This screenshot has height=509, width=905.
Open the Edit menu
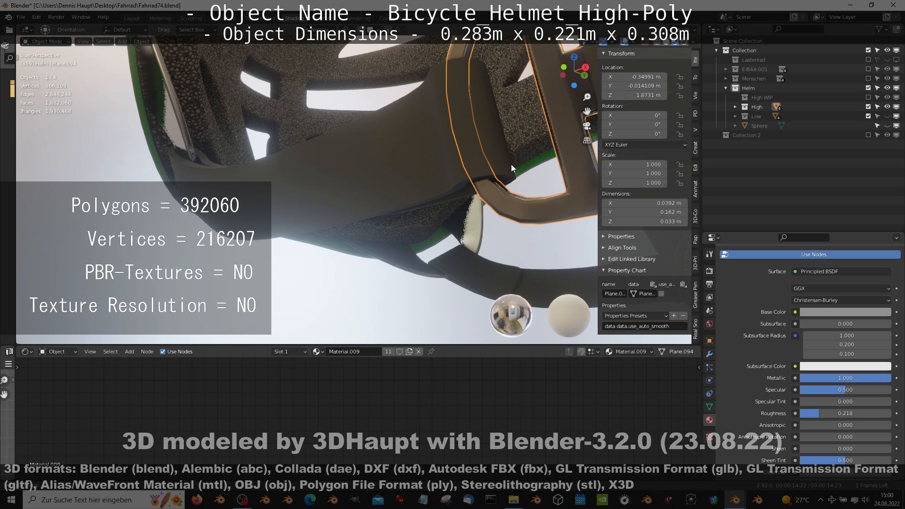pyautogui.click(x=36, y=17)
